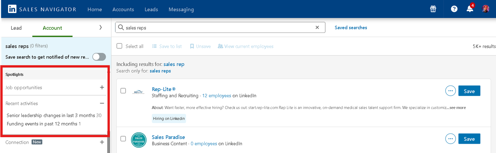Open the Sales Paradise company link

[168, 137]
